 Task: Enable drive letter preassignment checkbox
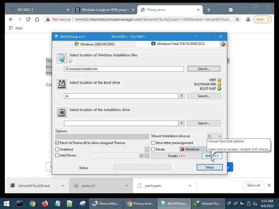point(153,143)
